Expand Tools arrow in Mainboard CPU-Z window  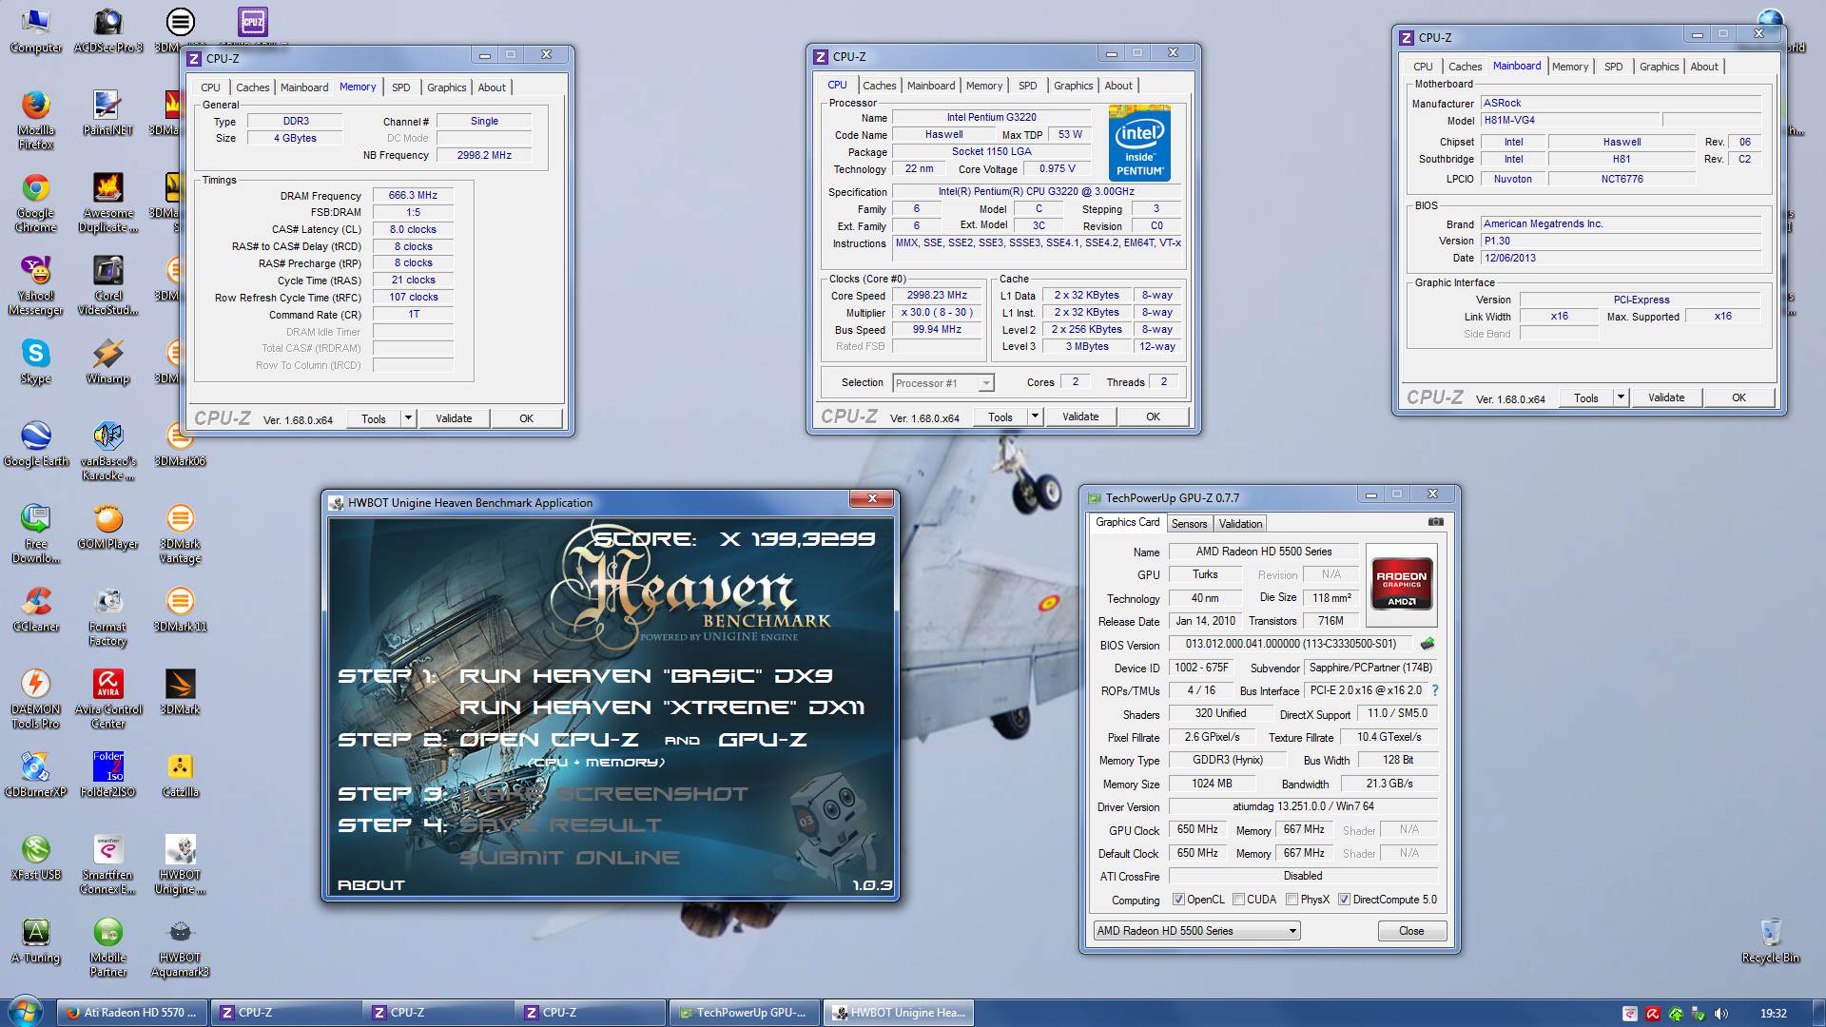click(1621, 397)
